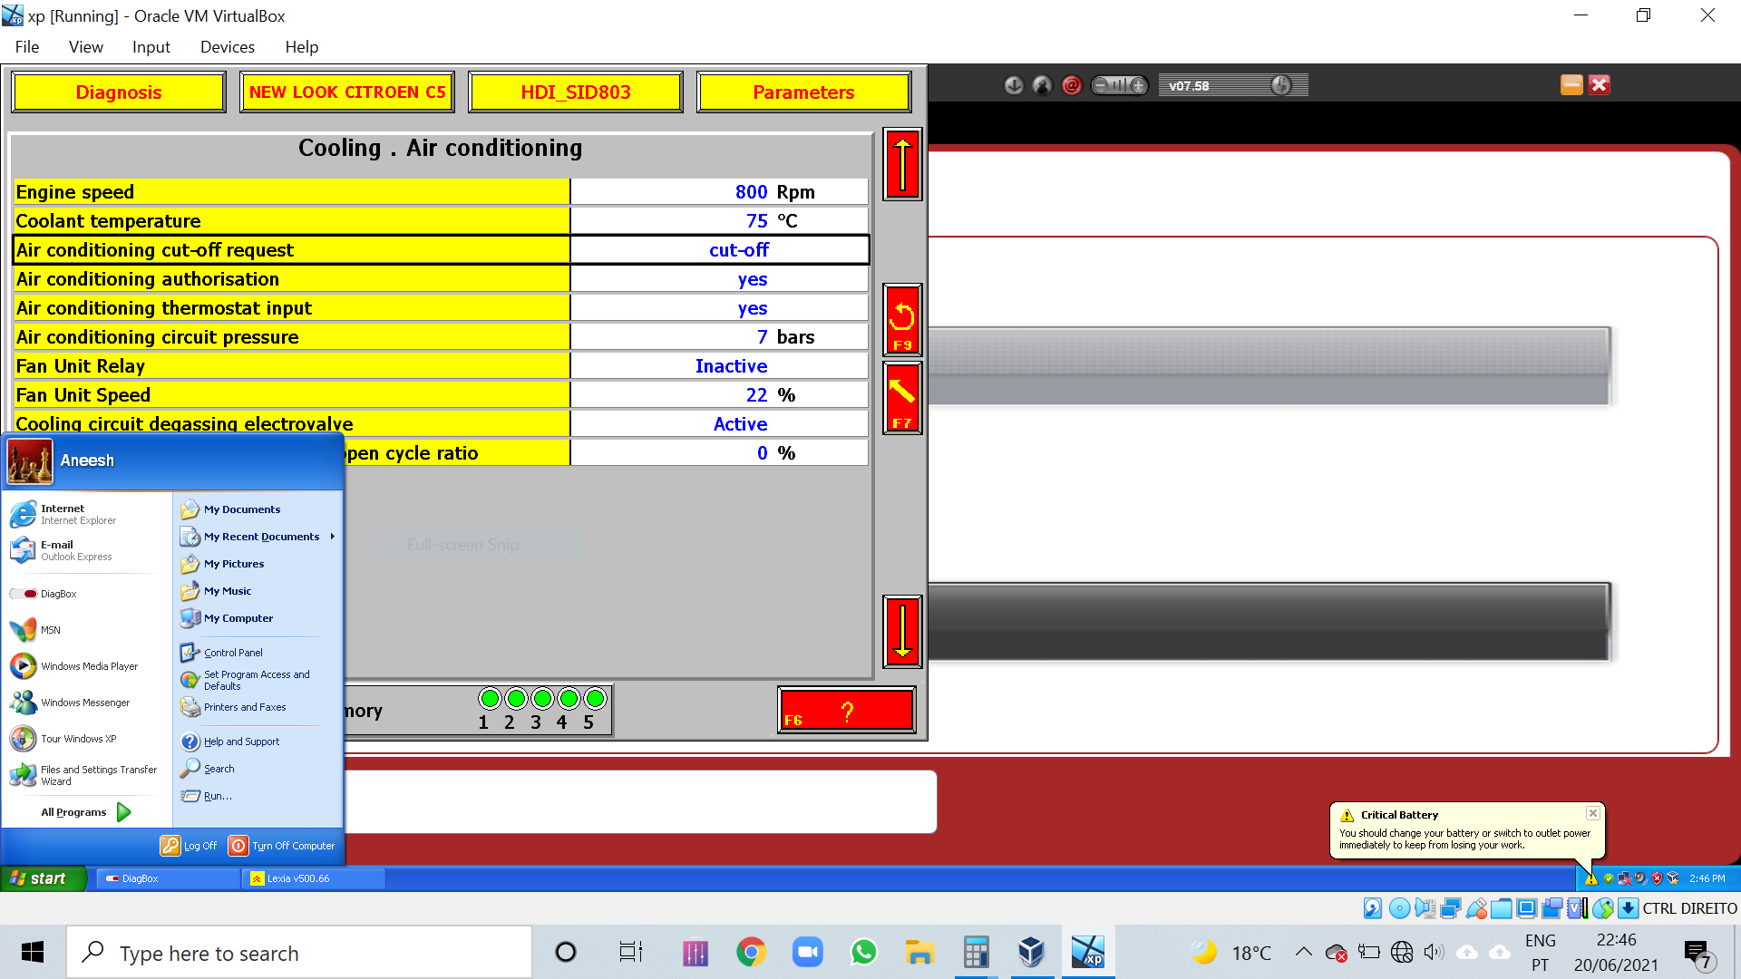Click Turn Off Computer button

tap(282, 846)
